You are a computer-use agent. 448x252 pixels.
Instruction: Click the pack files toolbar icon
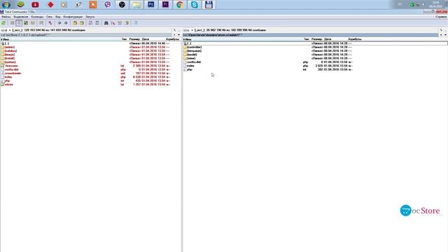click(x=75, y=23)
